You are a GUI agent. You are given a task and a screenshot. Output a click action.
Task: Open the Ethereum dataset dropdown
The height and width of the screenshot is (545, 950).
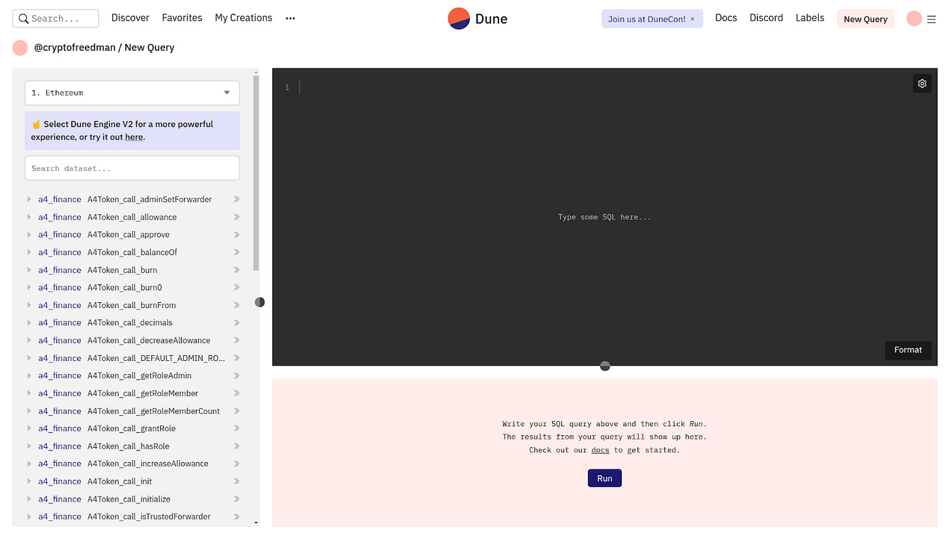tap(132, 93)
